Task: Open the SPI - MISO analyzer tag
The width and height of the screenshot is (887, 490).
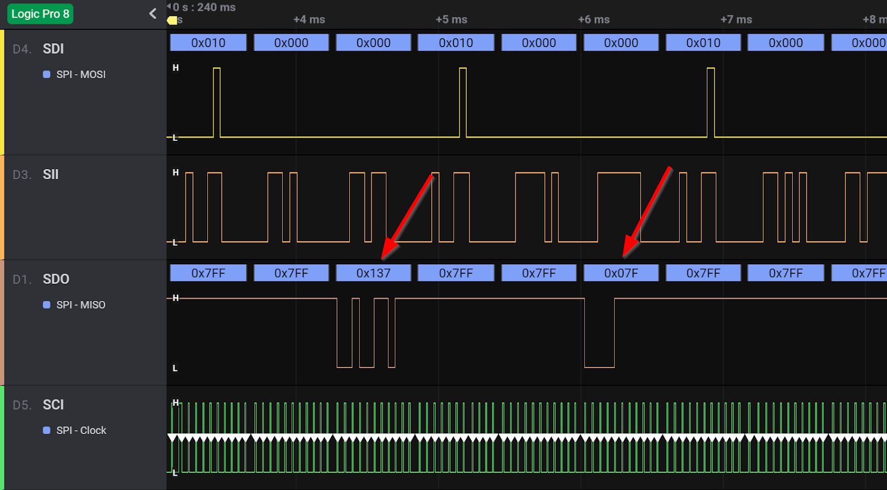Action: coord(81,305)
